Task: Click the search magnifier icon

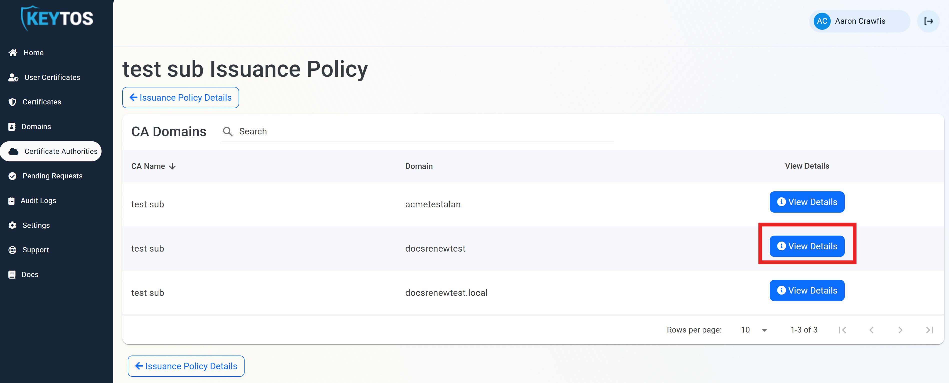Action: (228, 131)
